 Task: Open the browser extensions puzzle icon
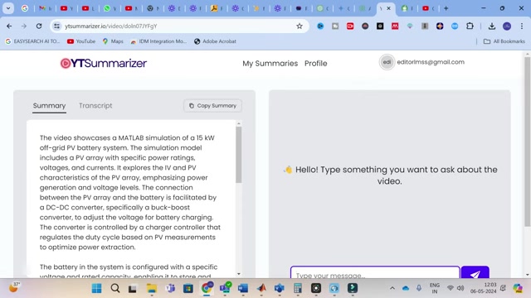point(470,26)
